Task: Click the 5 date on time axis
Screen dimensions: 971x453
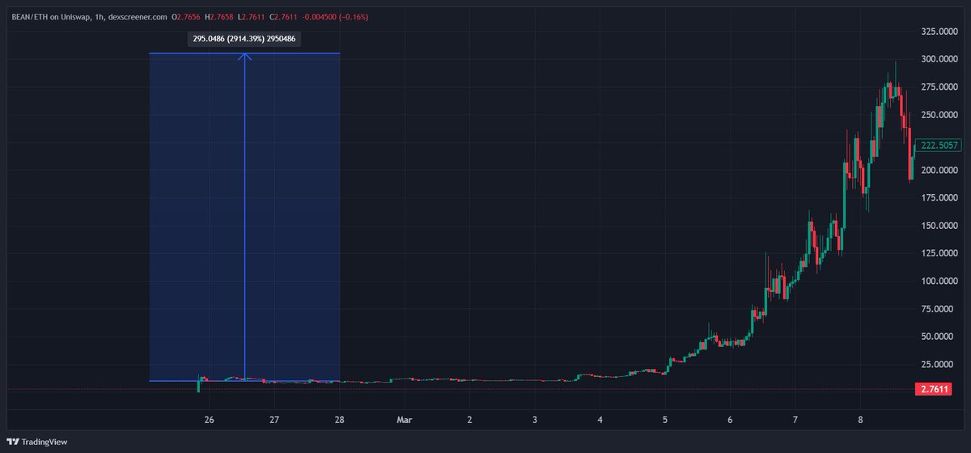Action: coord(665,420)
